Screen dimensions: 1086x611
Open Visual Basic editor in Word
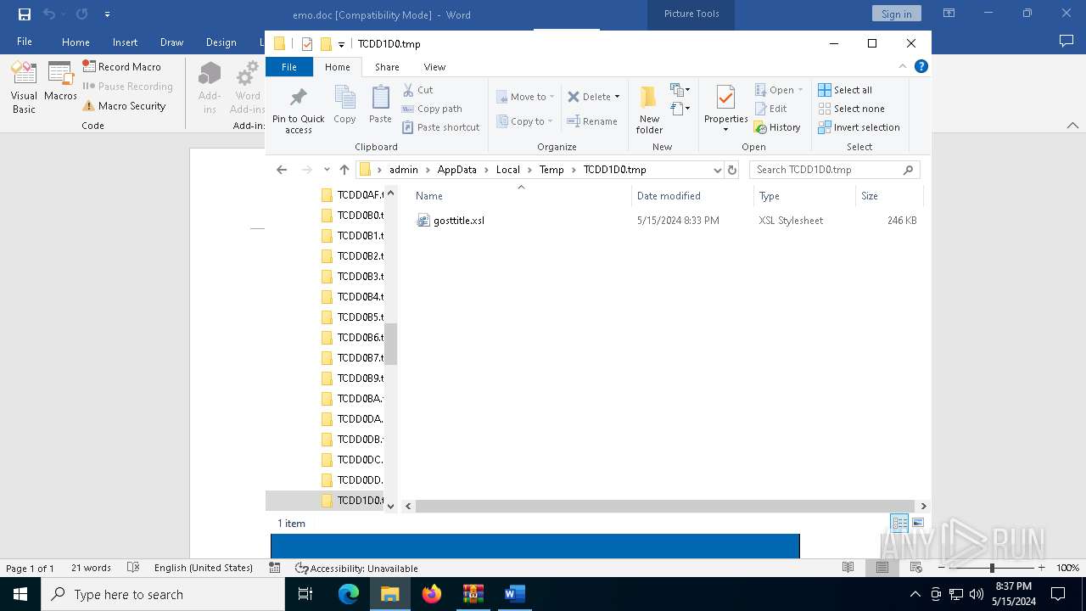click(24, 88)
